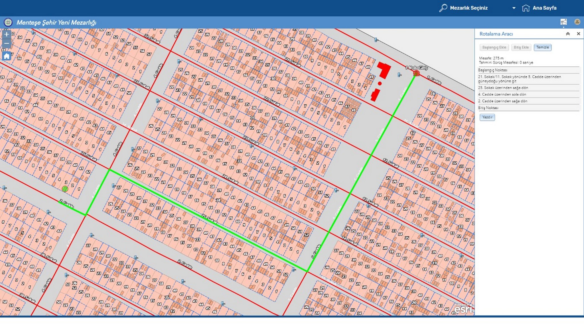Click the Mezarlık Seçiniz label
Viewport: 584px width, 328px height.
point(469,8)
